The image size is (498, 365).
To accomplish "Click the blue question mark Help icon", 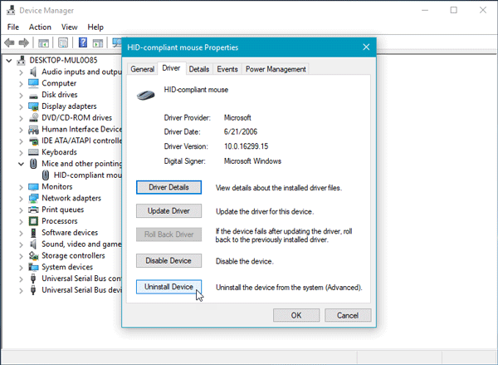I will 82,42.
